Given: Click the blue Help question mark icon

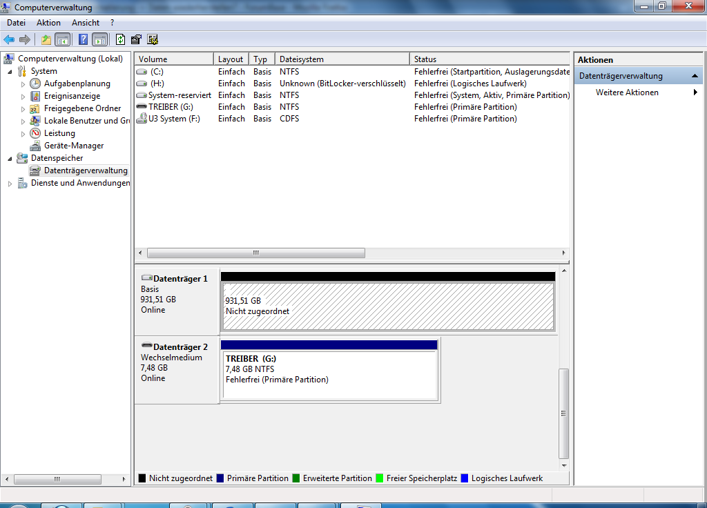Looking at the screenshot, I should pos(83,39).
